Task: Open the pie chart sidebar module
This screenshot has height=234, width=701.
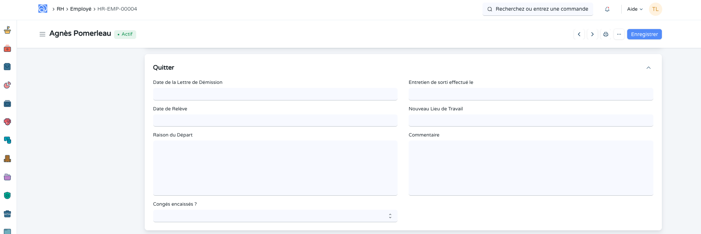Action: 7,85
